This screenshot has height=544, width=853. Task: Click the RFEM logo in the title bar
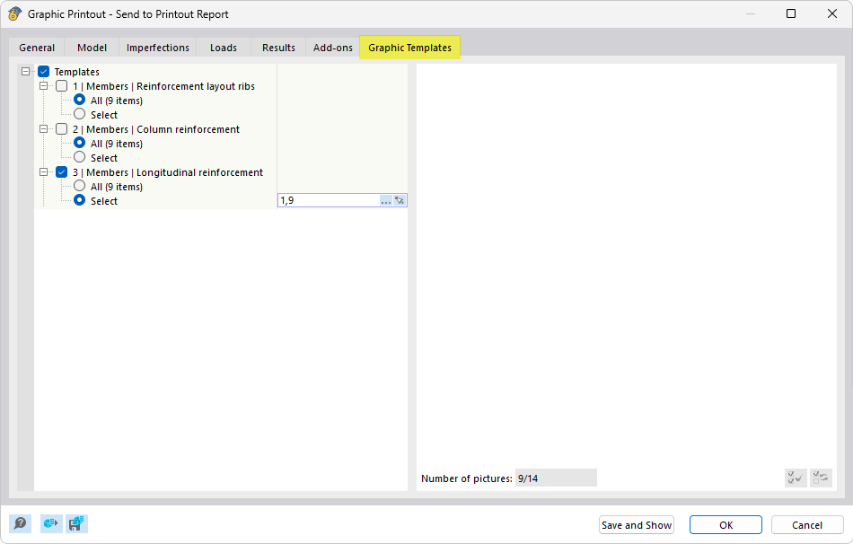click(x=15, y=13)
